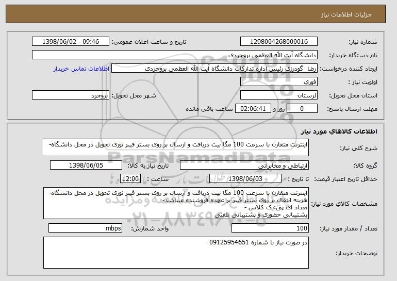Click the اطلاعات کالاهای مورد نیاز section heading

339,131
